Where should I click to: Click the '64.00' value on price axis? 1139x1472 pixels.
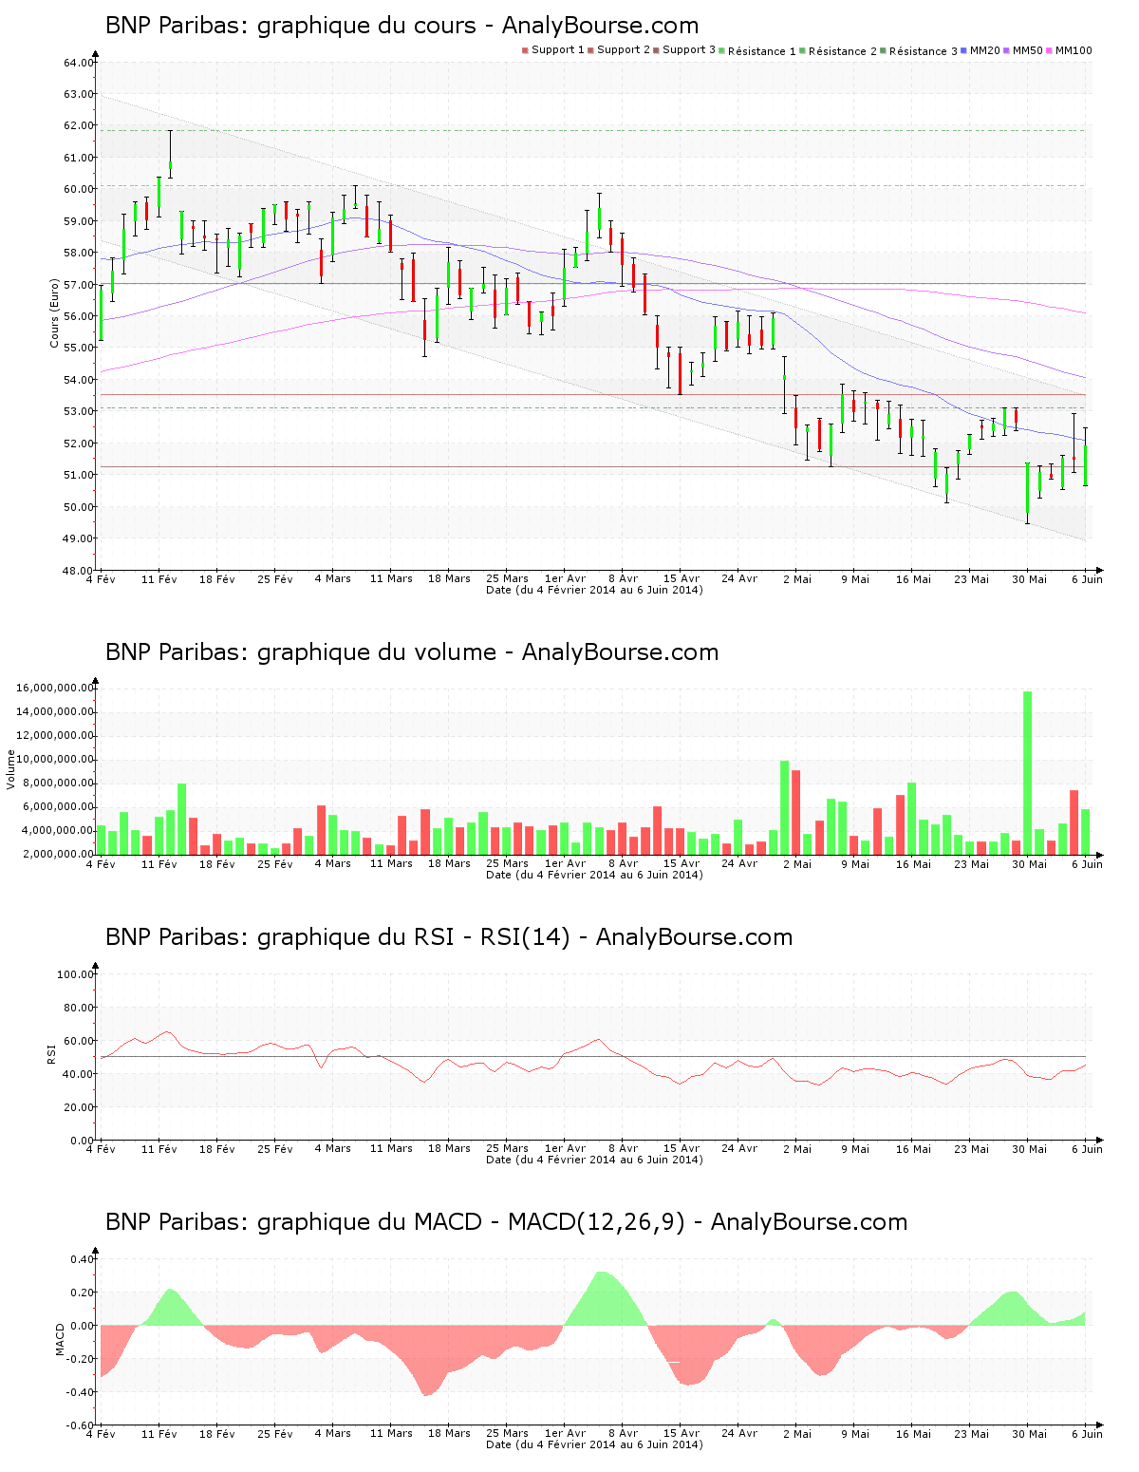[79, 63]
